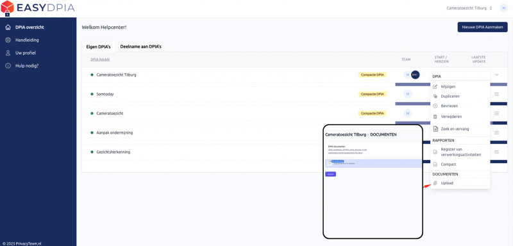Choose Bevriezen from the DPIA menu
Screen dimensions: 513x246
(x=450, y=106)
